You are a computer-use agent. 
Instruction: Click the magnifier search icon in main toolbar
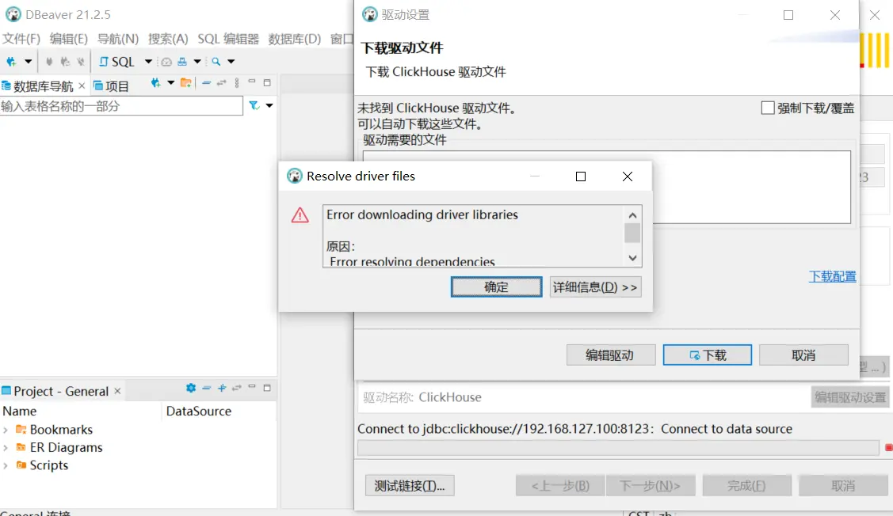coord(216,62)
